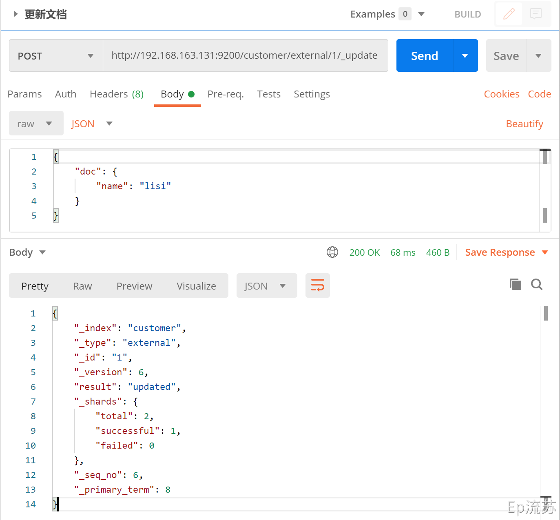Open the Send options dropdown arrow
Screen dimensions: 560x520
(x=465, y=56)
